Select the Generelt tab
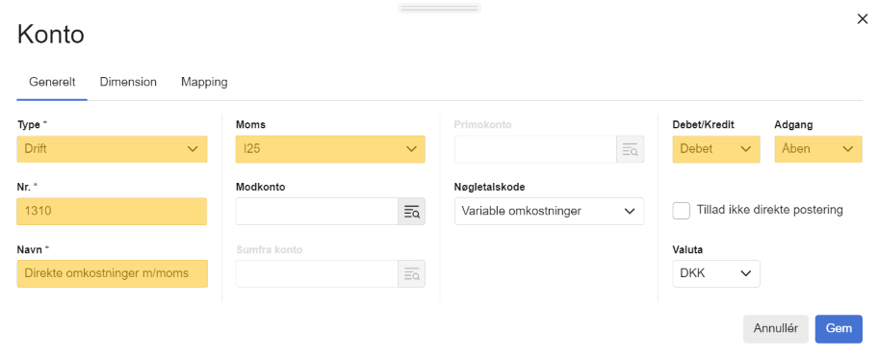This screenshot has height=358, width=878. click(x=52, y=82)
